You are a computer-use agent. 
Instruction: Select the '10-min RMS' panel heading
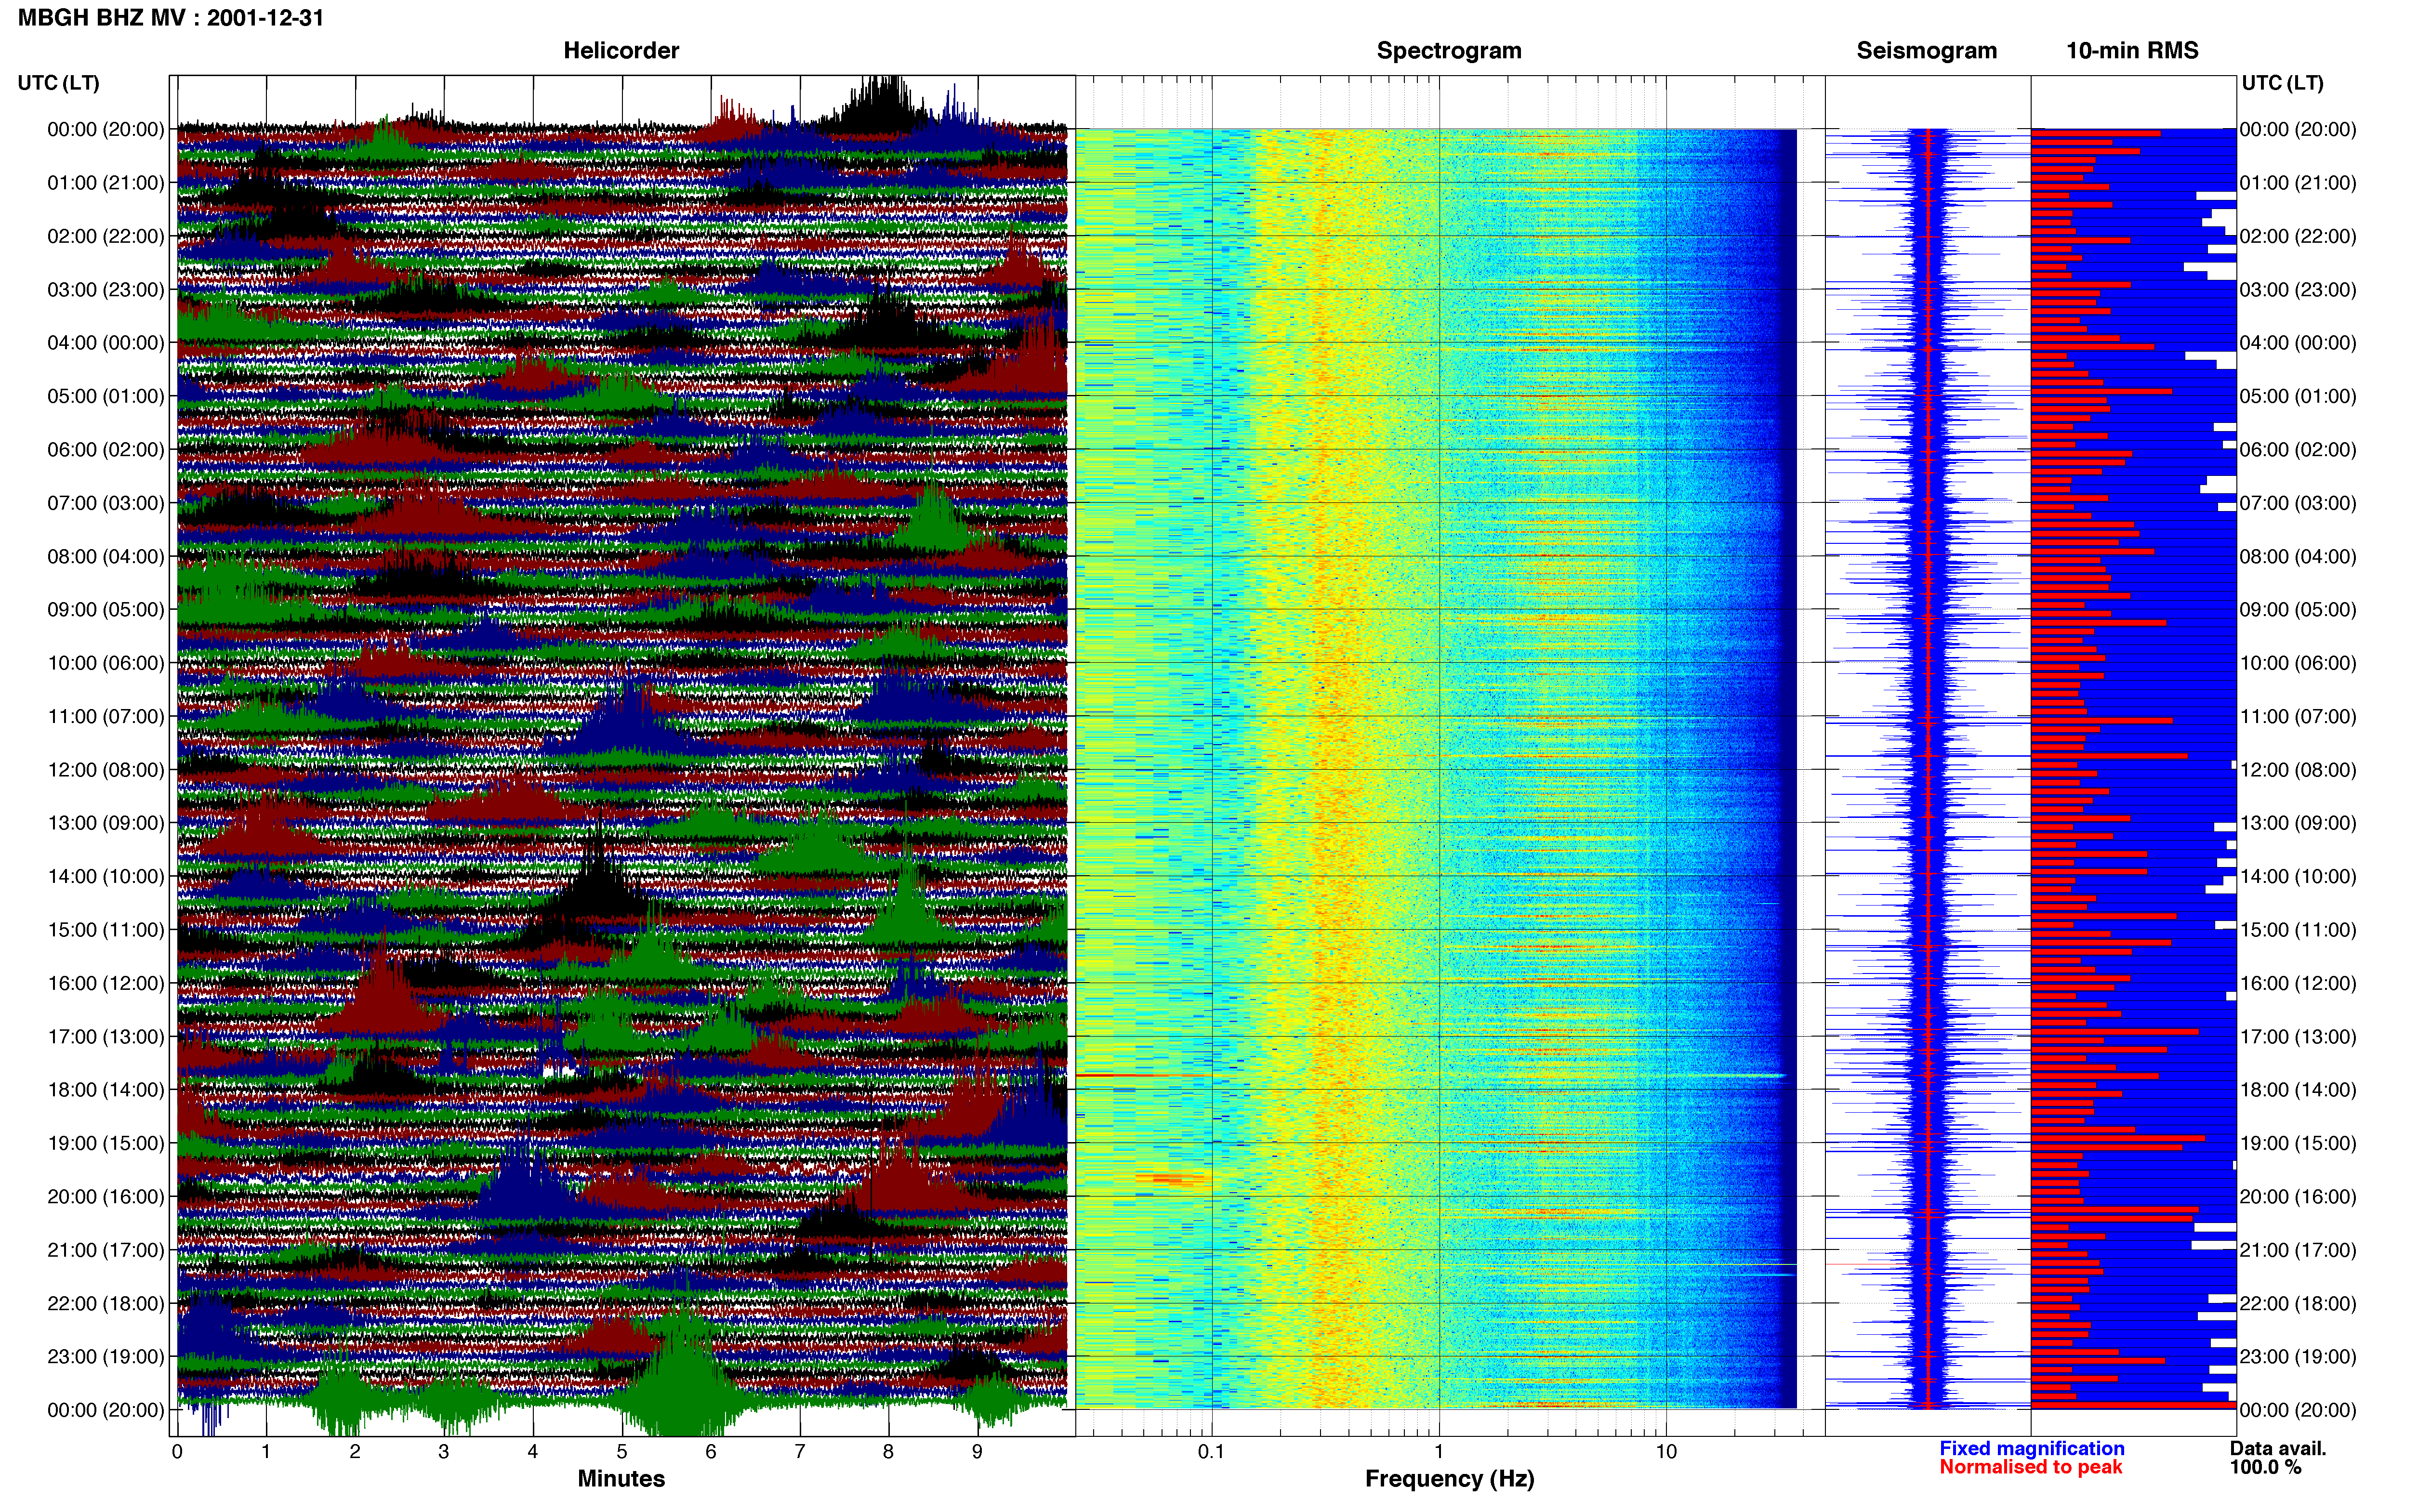coord(2132,50)
